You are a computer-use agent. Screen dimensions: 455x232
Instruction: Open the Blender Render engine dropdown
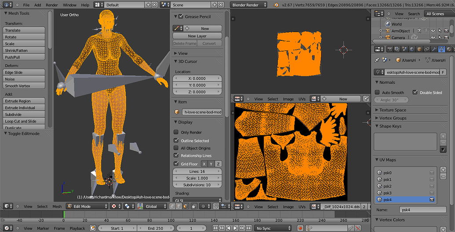tap(249, 5)
